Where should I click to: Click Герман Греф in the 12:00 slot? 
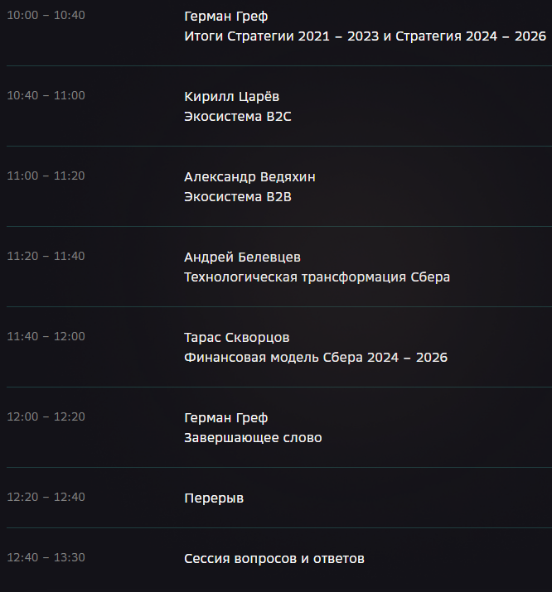(x=226, y=418)
